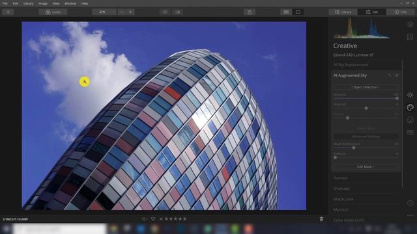Toggle the before/after compare view icon
This screenshot has height=234, width=417.
177,12
